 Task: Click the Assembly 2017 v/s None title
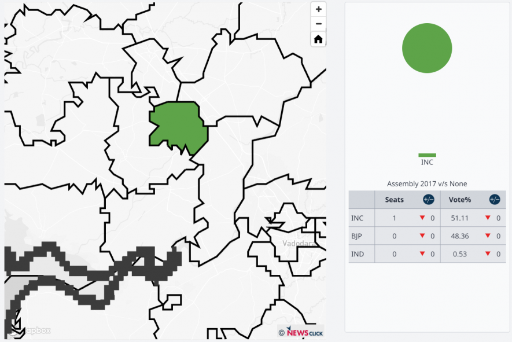(427, 184)
